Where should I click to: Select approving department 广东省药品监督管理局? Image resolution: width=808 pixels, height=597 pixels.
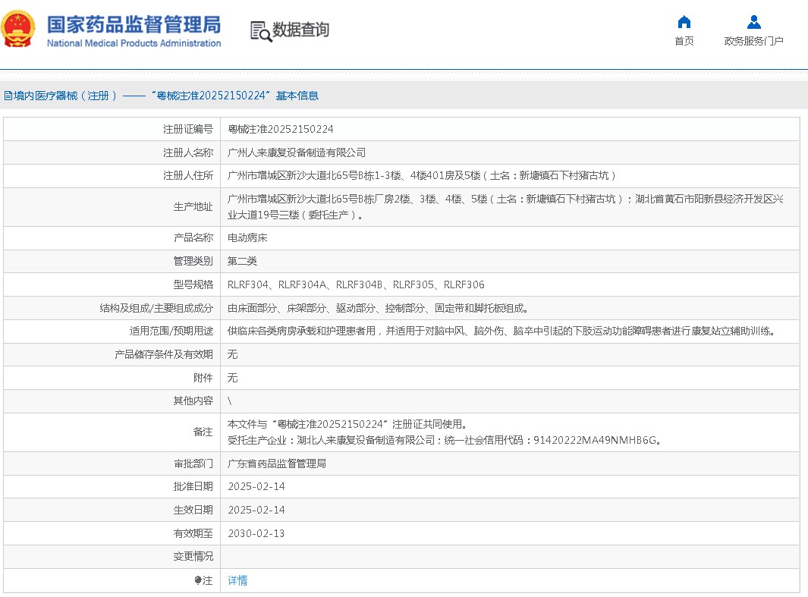point(277,463)
